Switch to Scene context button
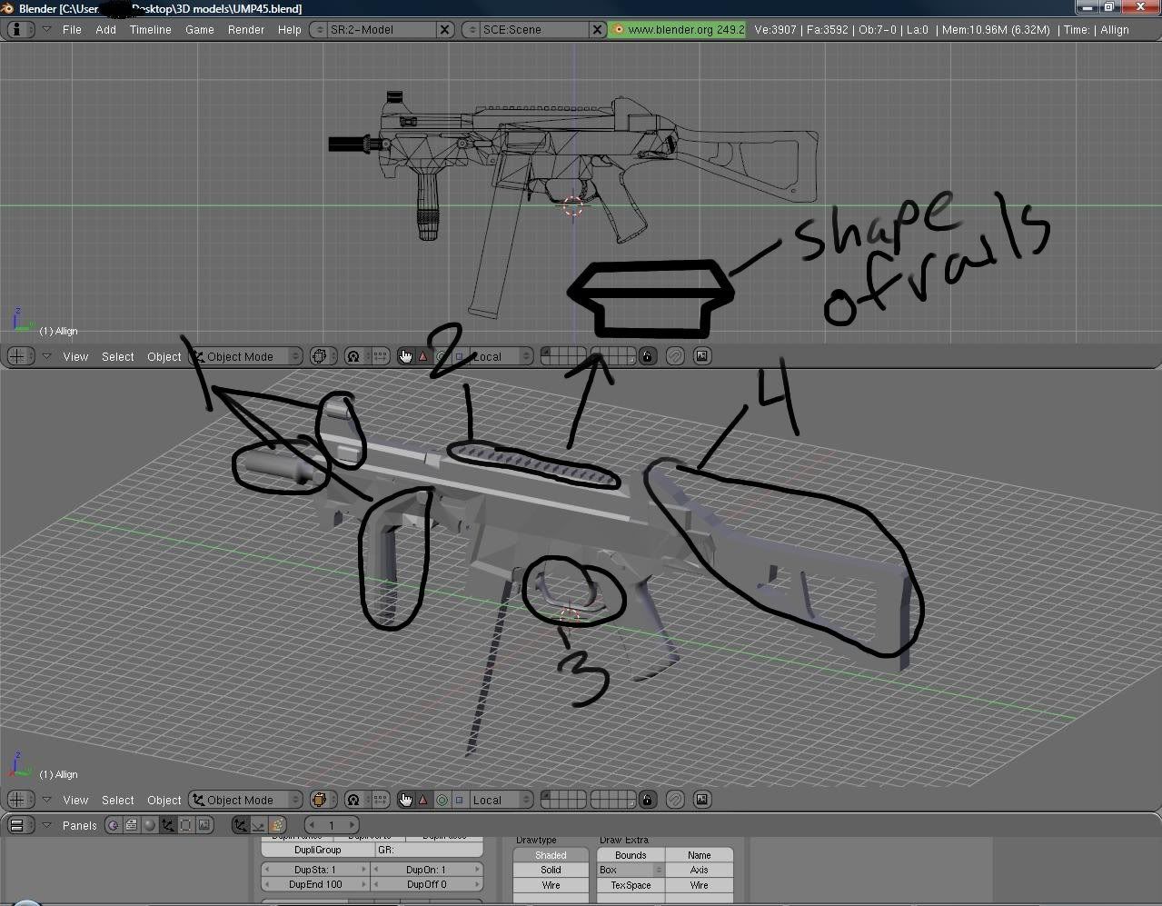 (204, 825)
